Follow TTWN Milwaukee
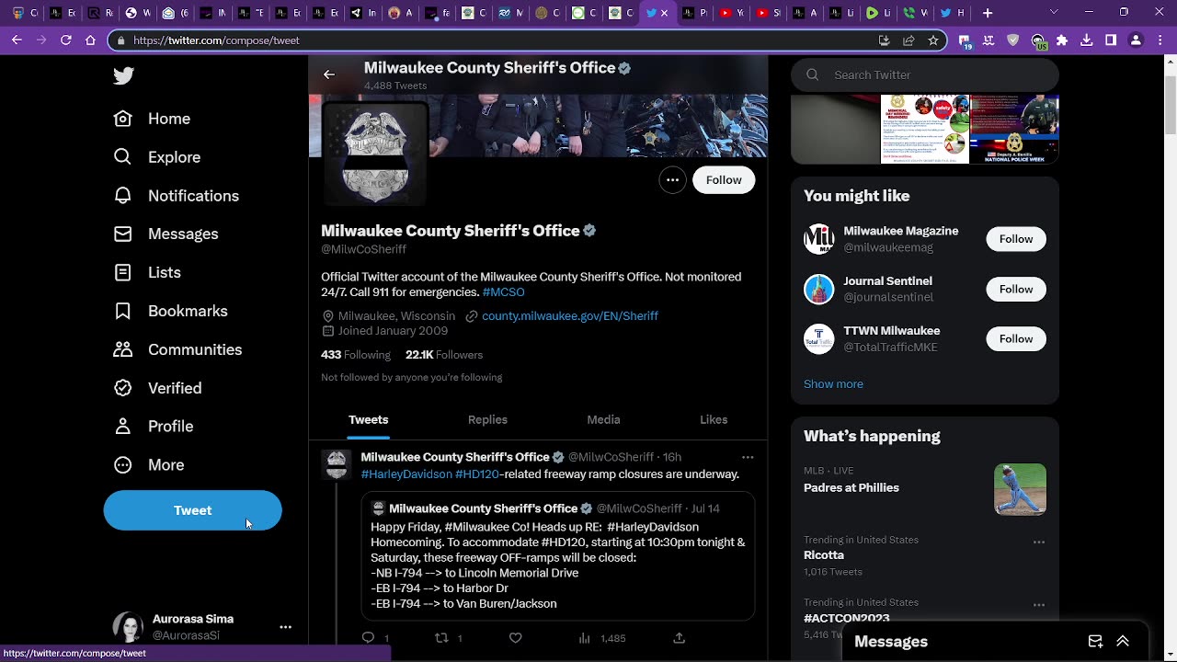The width and height of the screenshot is (1177, 662). point(1016,339)
